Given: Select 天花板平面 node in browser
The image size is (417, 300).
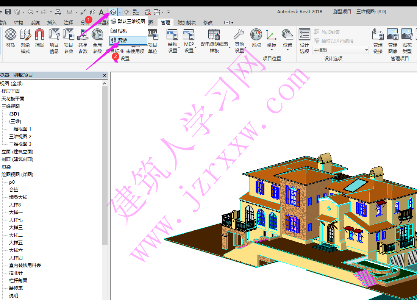Looking at the screenshot, I should (x=13, y=98).
